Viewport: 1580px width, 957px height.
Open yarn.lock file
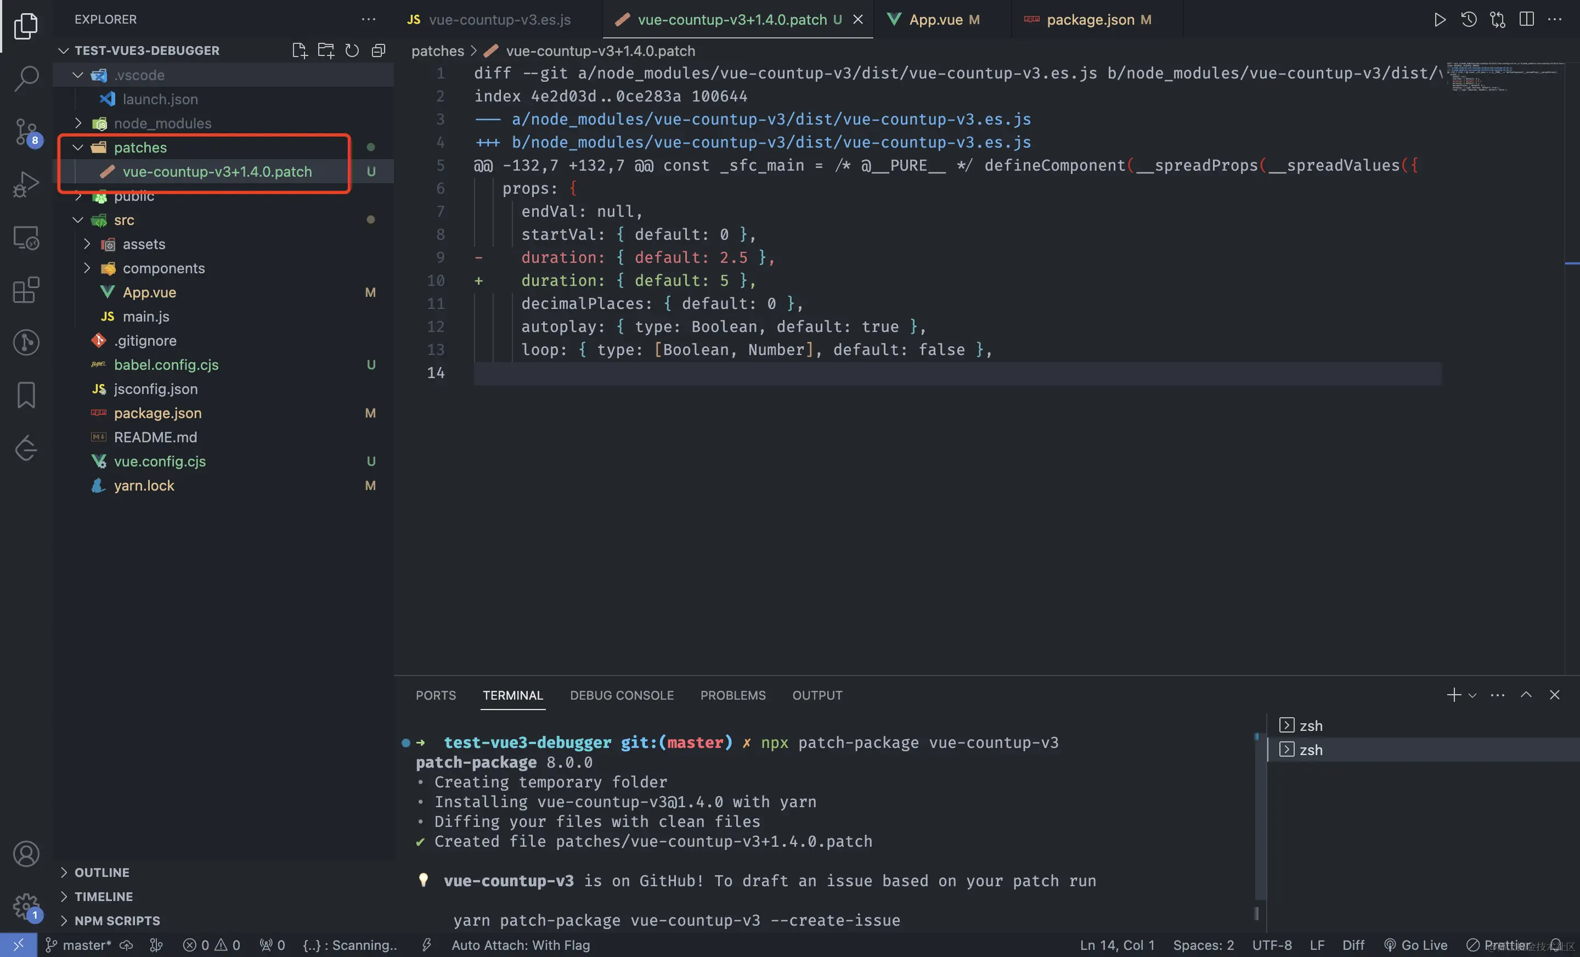tap(224, 485)
